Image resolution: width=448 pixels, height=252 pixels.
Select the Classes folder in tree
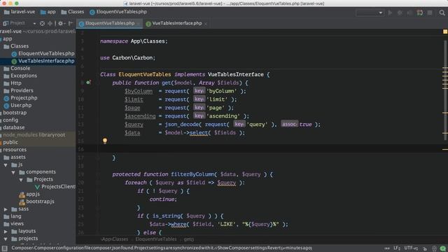(x=16, y=46)
